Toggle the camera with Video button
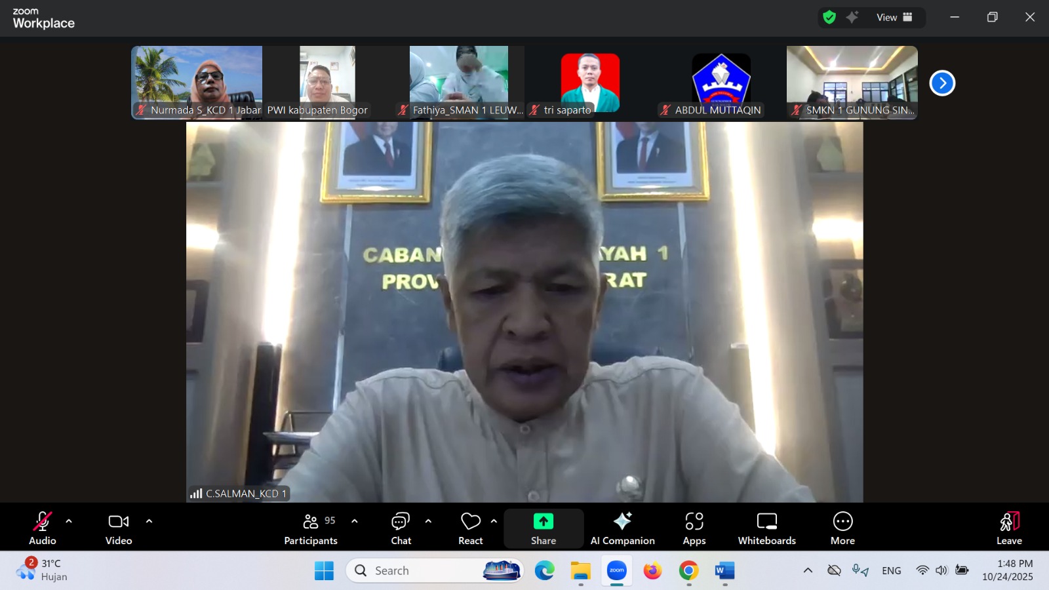The width and height of the screenshot is (1049, 590). [x=119, y=528]
